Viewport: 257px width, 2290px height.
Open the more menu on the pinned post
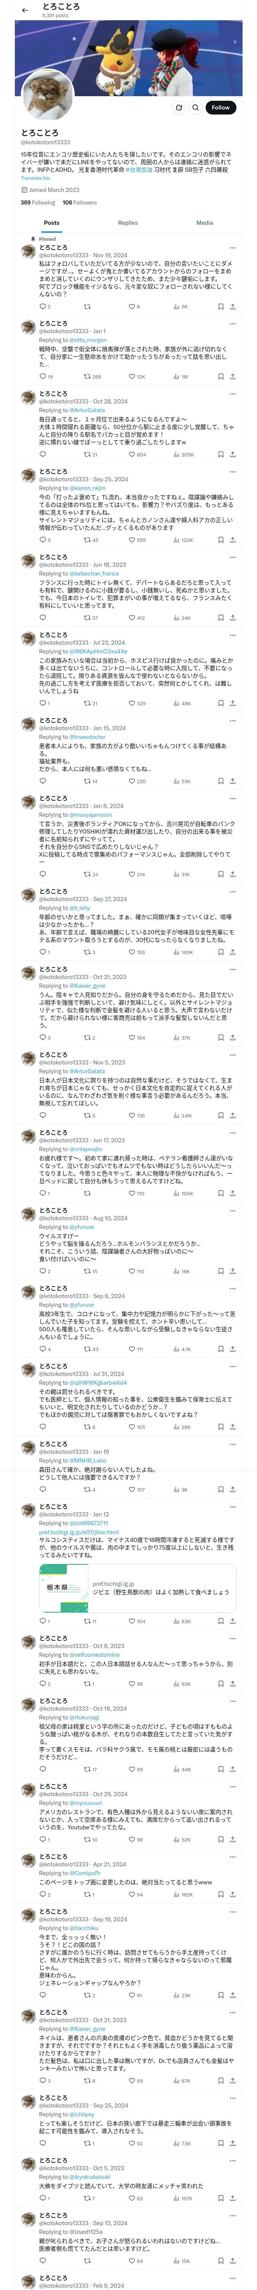point(233,248)
